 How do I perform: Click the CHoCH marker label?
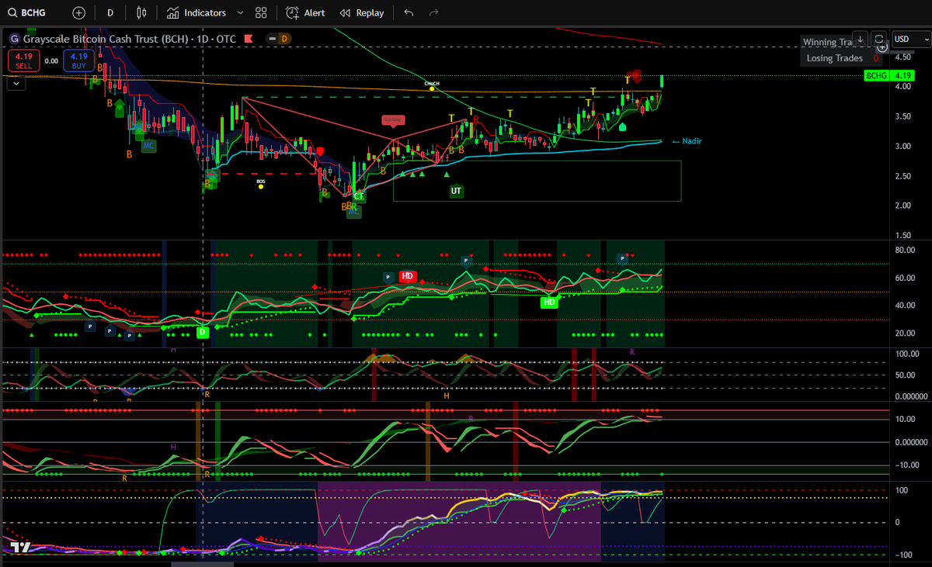click(432, 83)
